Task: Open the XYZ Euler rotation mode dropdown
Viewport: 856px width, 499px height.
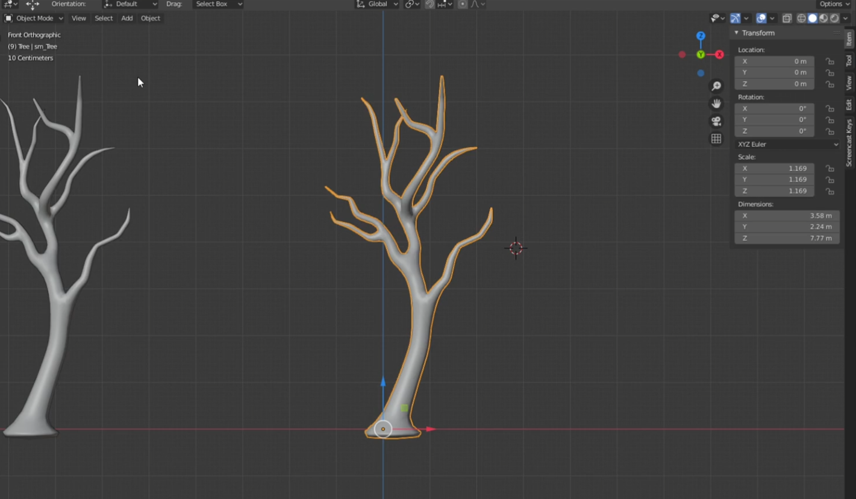Action: (787, 144)
